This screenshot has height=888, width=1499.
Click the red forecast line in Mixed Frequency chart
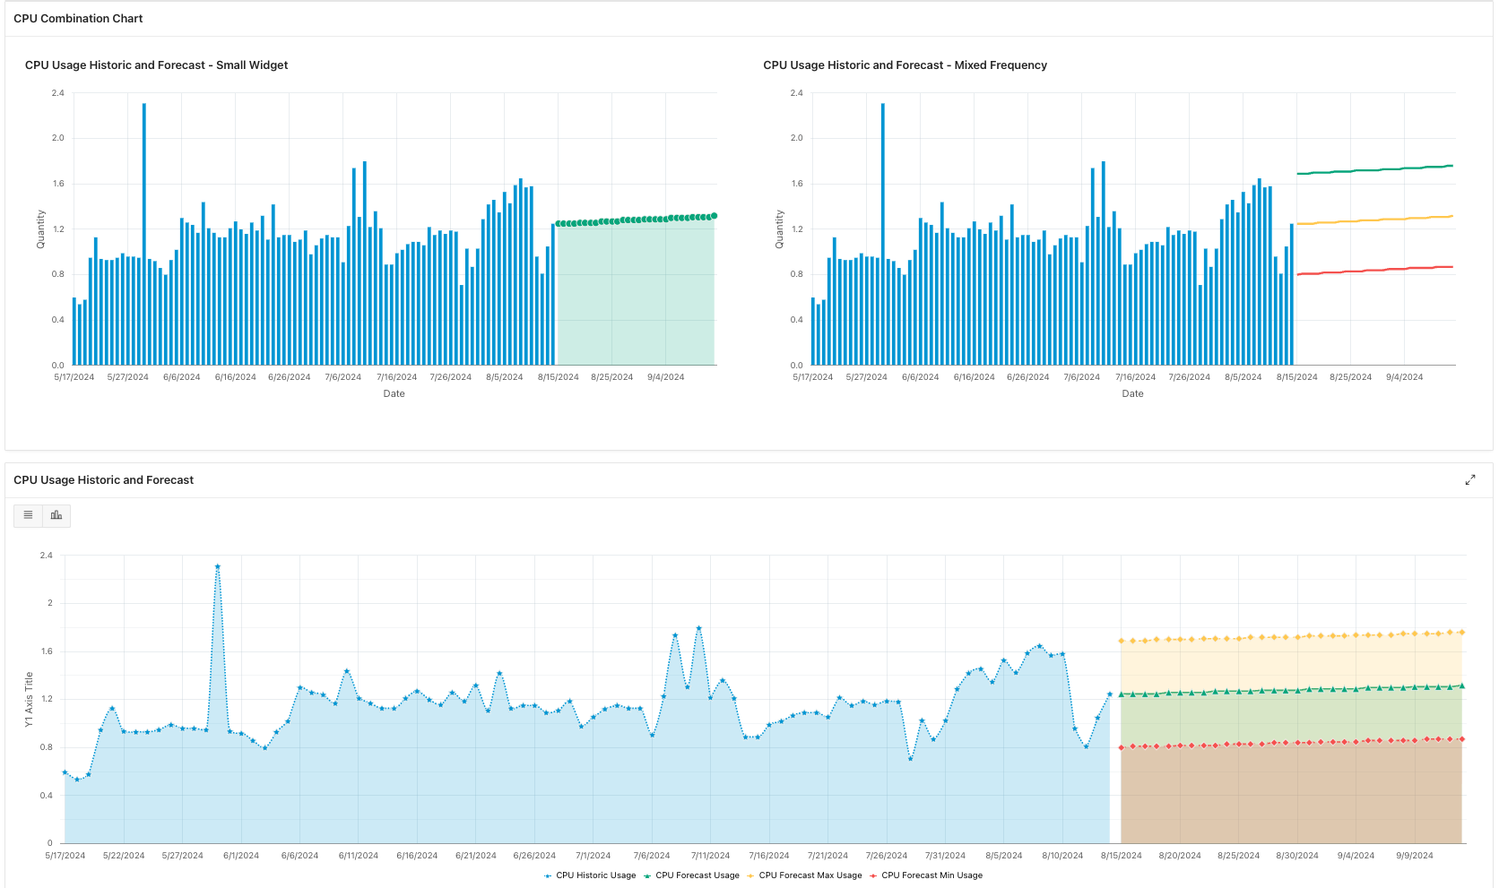[1375, 270]
